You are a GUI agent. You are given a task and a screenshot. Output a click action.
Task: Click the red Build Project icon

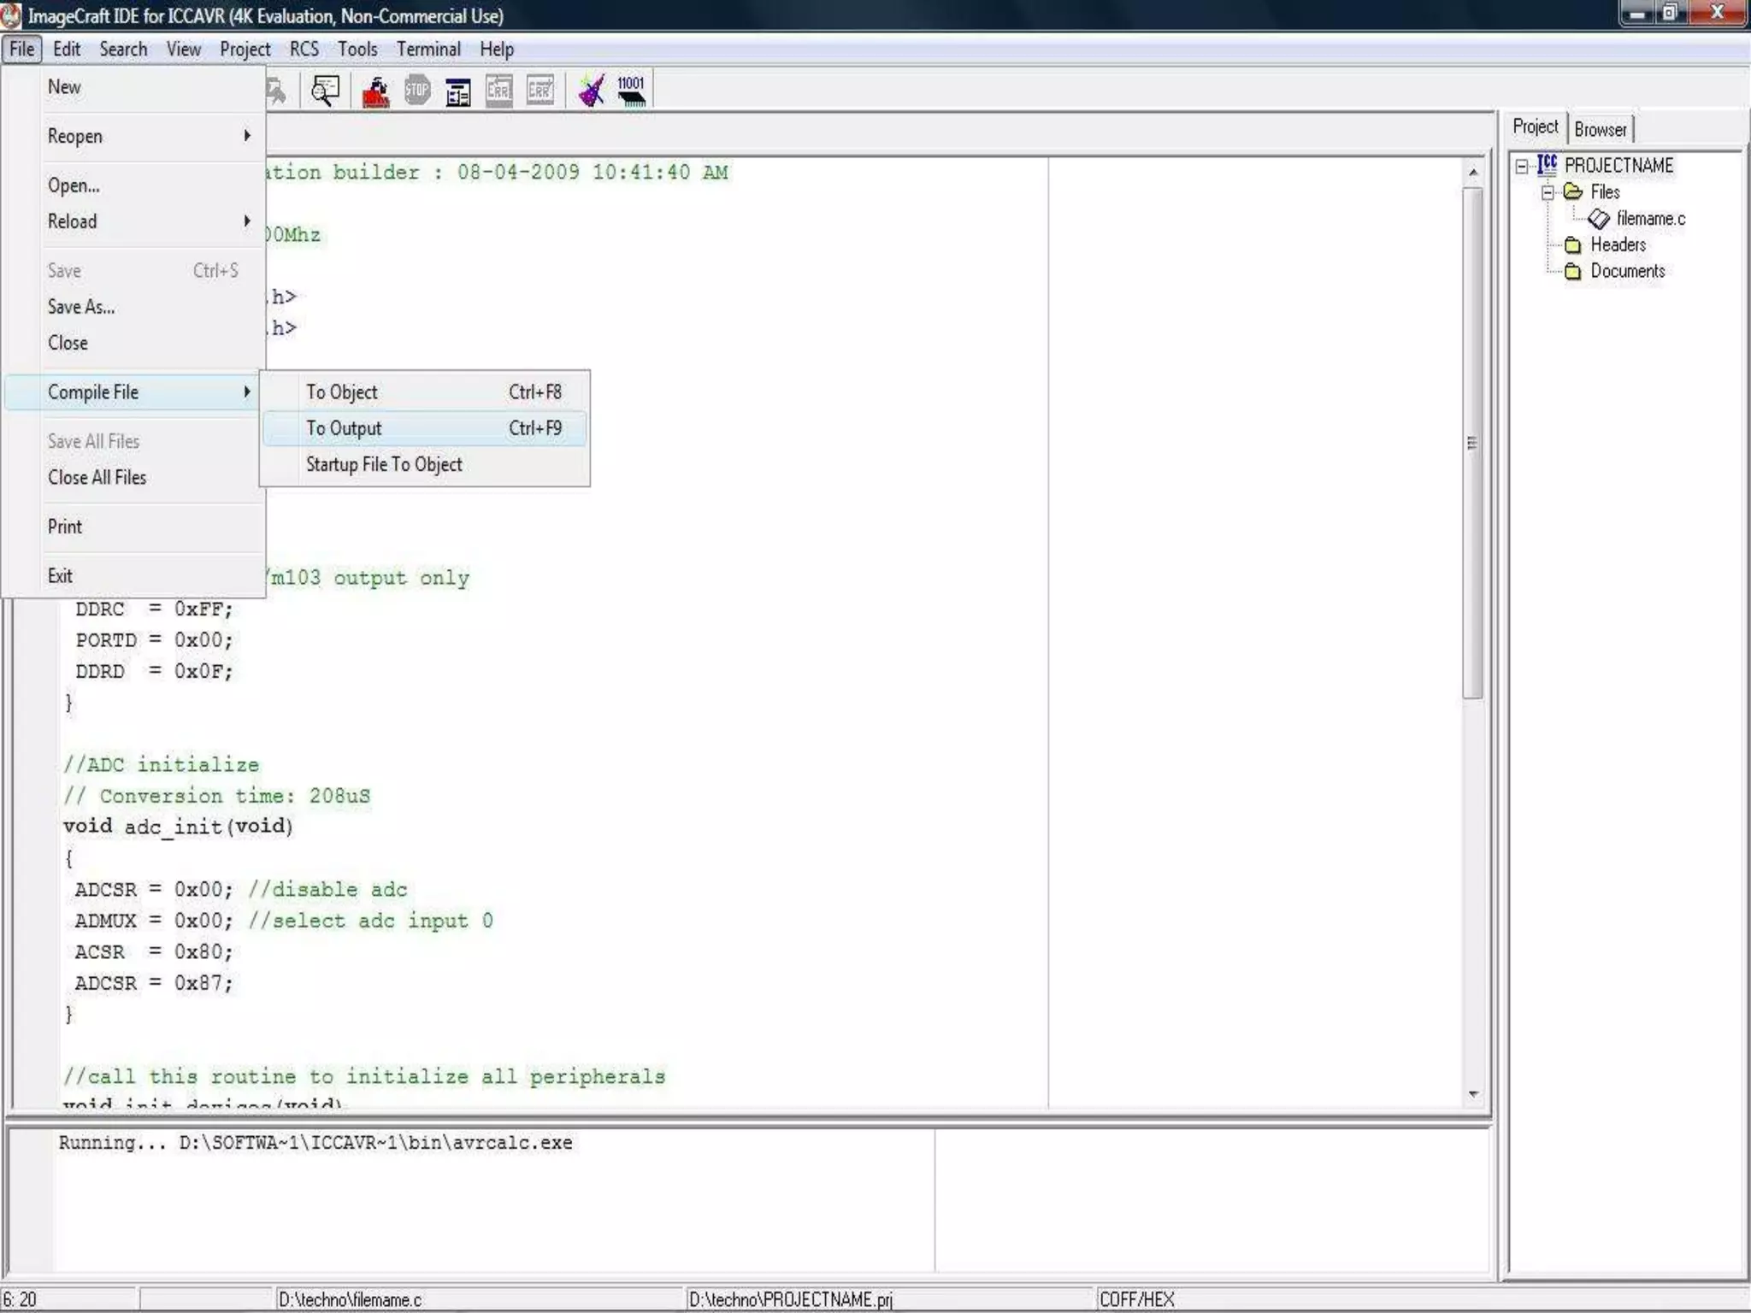375,91
